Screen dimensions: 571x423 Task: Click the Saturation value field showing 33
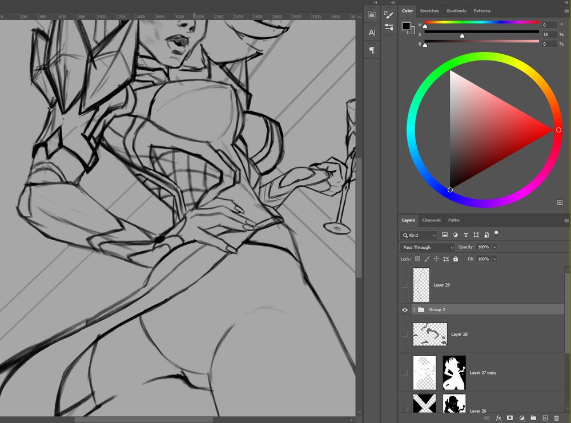549,34
